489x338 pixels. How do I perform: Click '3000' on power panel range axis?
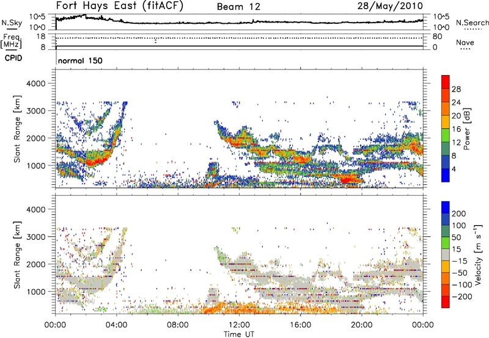tap(35, 111)
